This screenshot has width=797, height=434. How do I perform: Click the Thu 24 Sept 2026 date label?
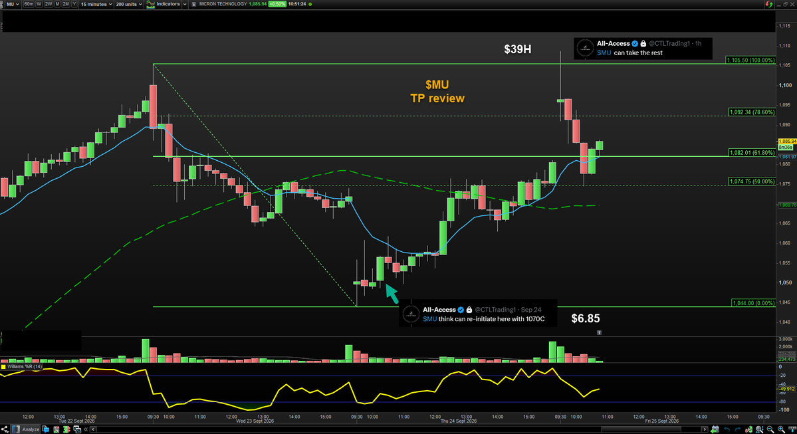[458, 421]
